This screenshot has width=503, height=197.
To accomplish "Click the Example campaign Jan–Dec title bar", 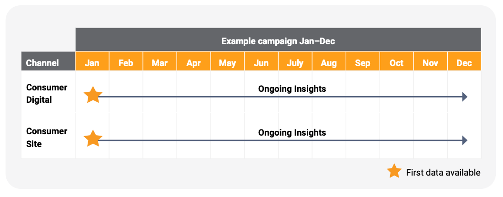I will [278, 41].
